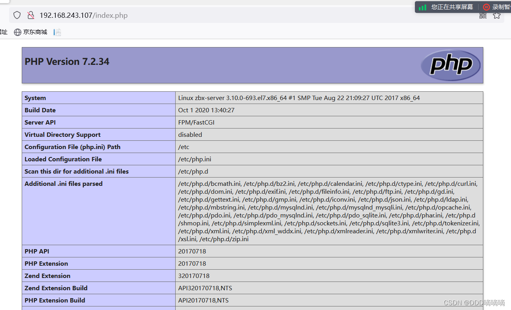This screenshot has width=511, height=310.
Task: Click the PHP Version 7.2.34 heading
Action: pyautogui.click(x=67, y=62)
